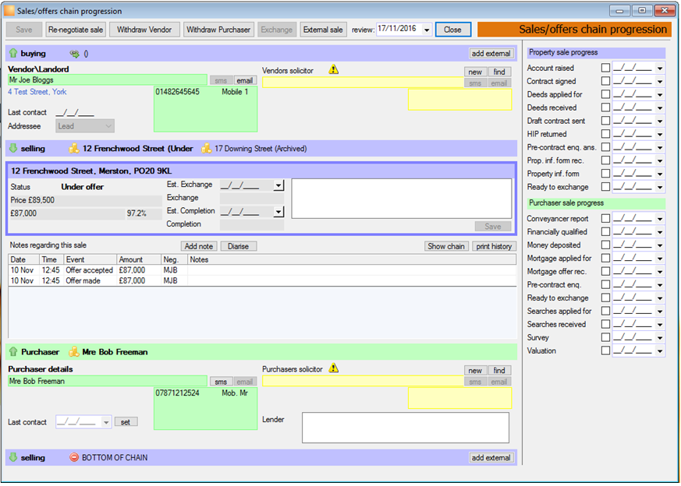Viewport: 681px width, 486px height.
Task: Click the Lender text box
Action: pos(405,428)
